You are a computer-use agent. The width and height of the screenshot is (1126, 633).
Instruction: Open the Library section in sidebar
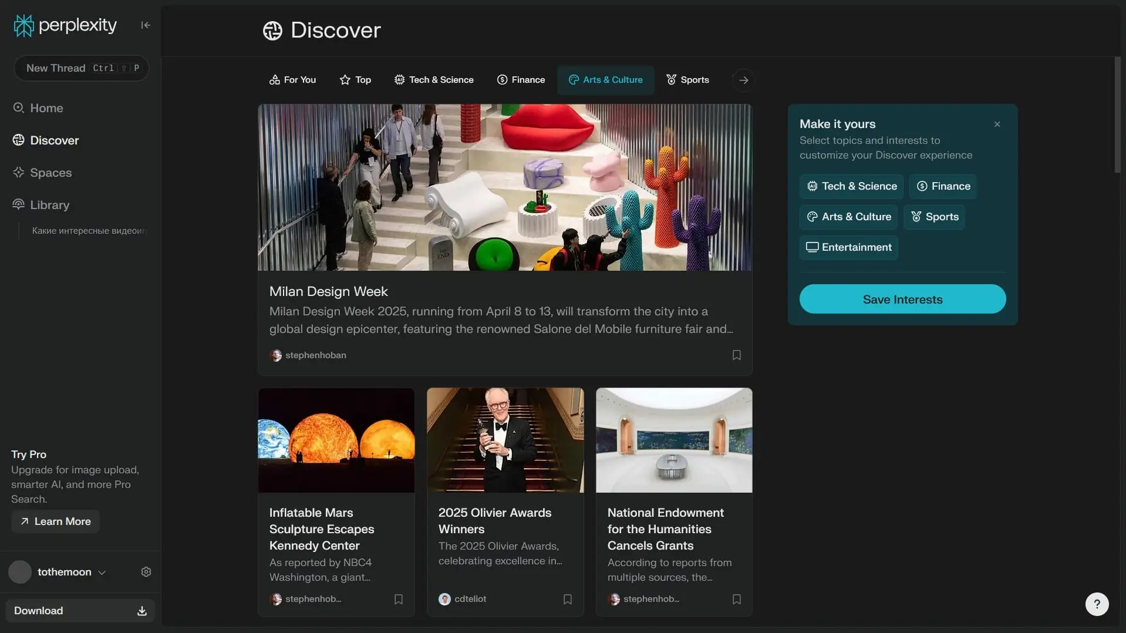(x=49, y=205)
